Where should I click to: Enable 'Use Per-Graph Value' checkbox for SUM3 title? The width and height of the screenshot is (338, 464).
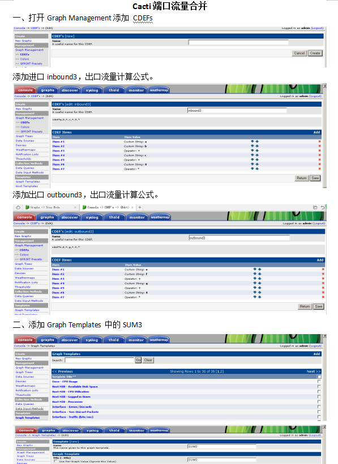[x=56, y=461]
